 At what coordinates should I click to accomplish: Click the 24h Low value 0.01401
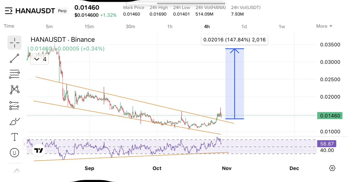(182, 14)
